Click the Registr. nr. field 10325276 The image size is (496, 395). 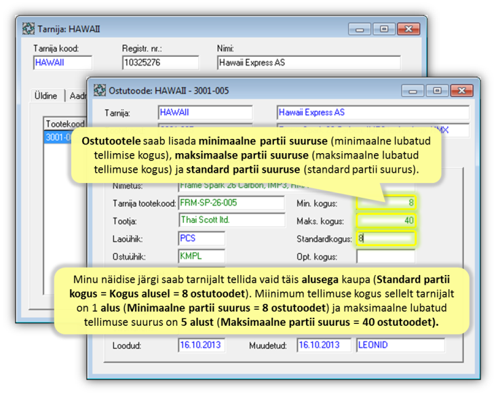161,62
